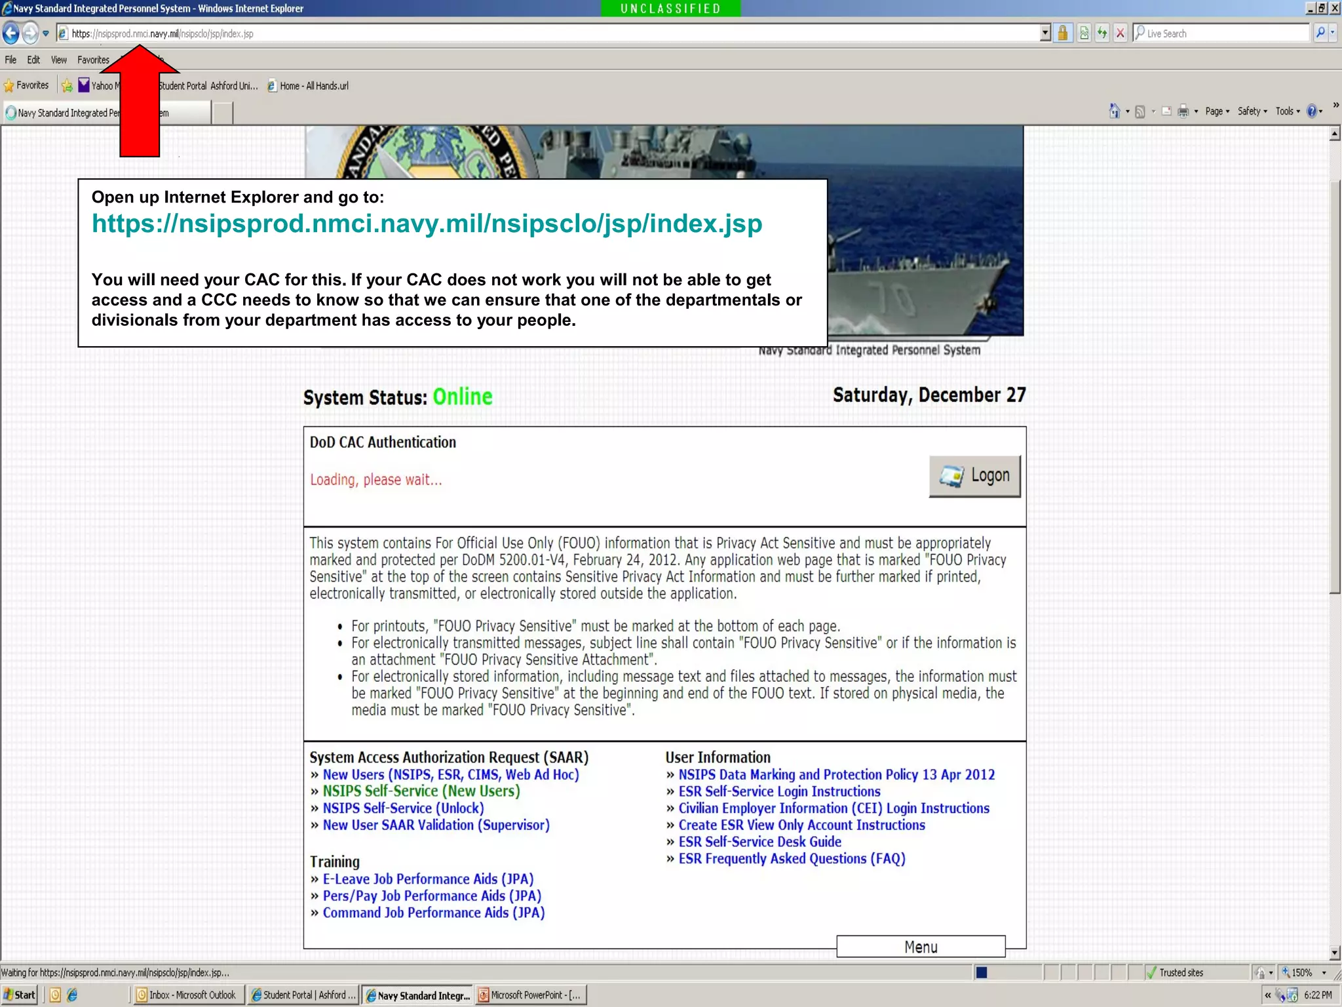Viewport: 1342px width, 1007px height.
Task: Click the Logon button
Action: 974,476
